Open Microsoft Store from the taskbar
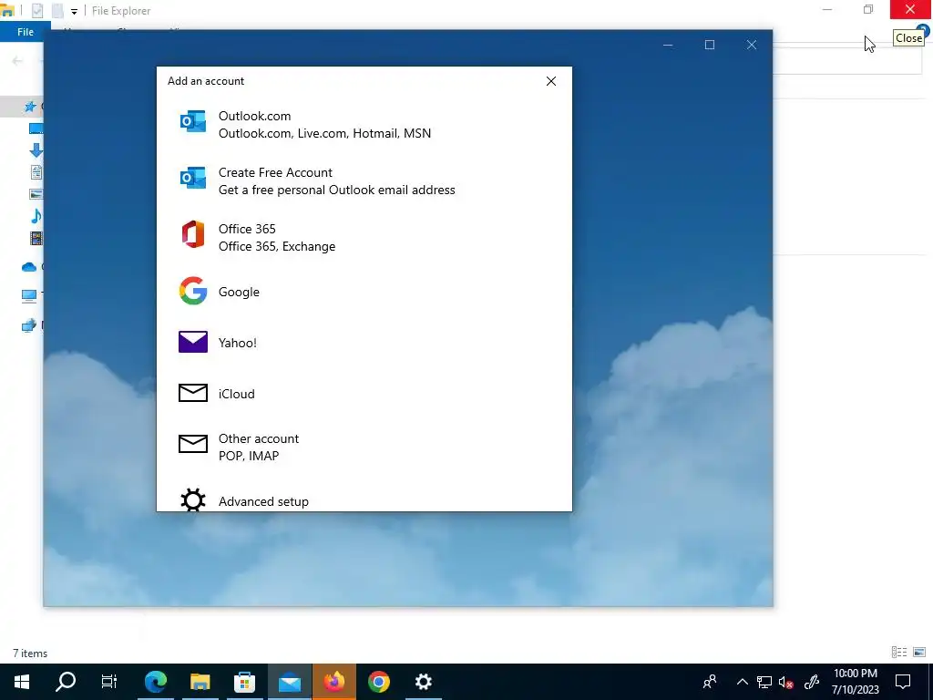This screenshot has width=933, height=700. tap(244, 682)
